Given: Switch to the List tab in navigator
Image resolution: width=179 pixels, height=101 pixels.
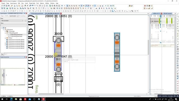Looking at the screenshot, I should tap(6, 54).
